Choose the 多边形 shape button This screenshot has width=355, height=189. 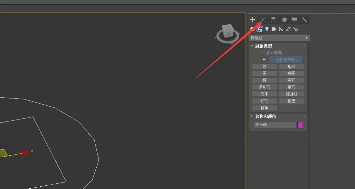(264, 87)
